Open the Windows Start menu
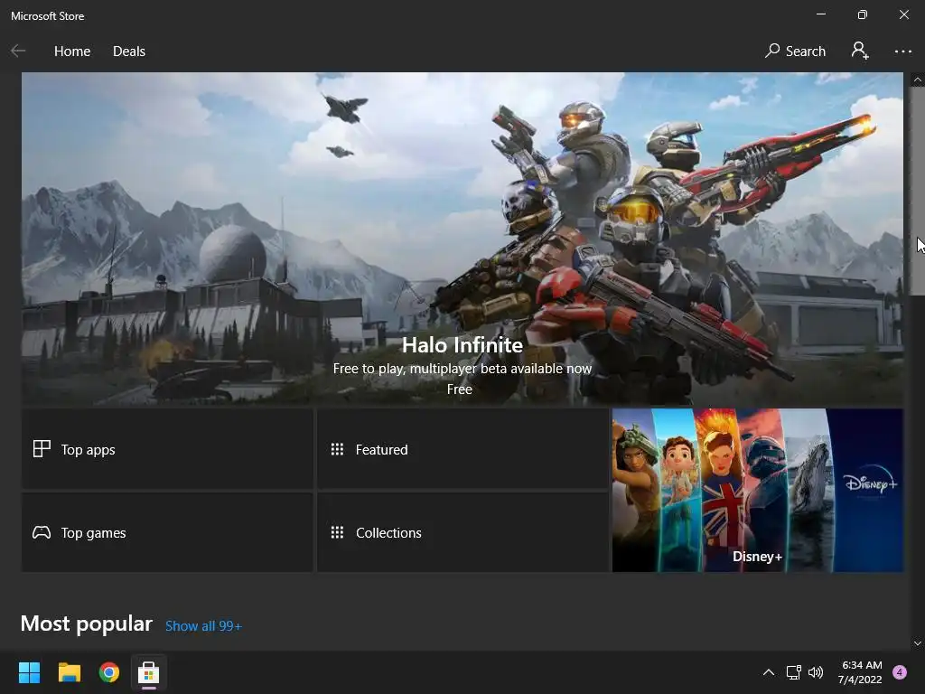The height and width of the screenshot is (694, 925). click(29, 672)
